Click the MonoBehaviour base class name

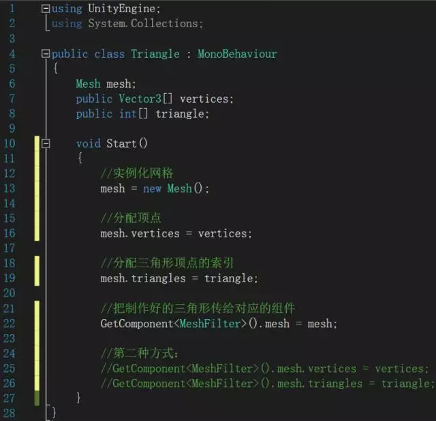click(x=238, y=54)
